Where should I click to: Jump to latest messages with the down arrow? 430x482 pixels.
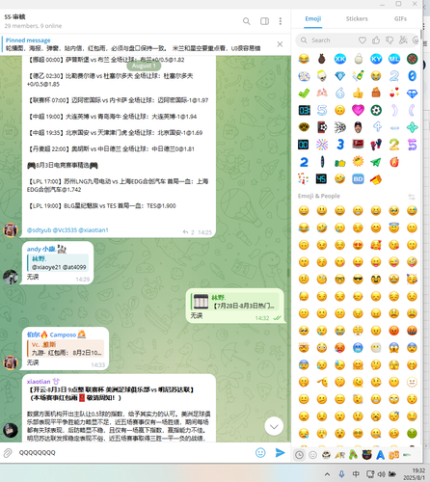pos(274,426)
